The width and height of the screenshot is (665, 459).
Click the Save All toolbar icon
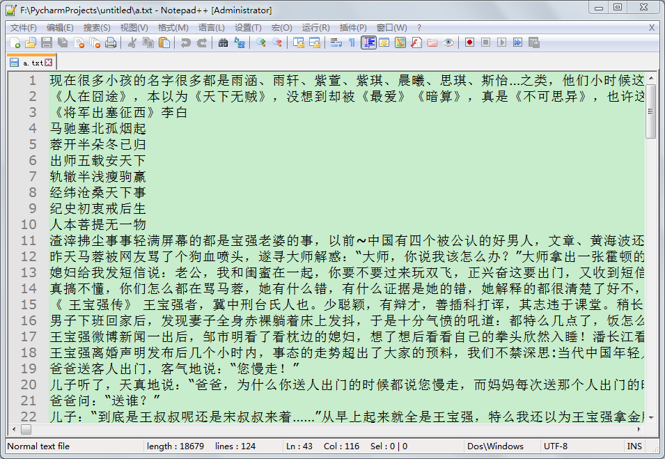[63, 43]
